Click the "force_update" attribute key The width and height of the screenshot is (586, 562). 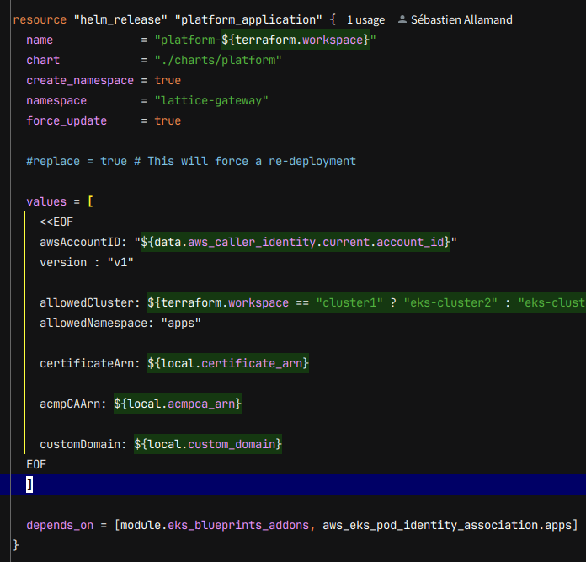[67, 120]
